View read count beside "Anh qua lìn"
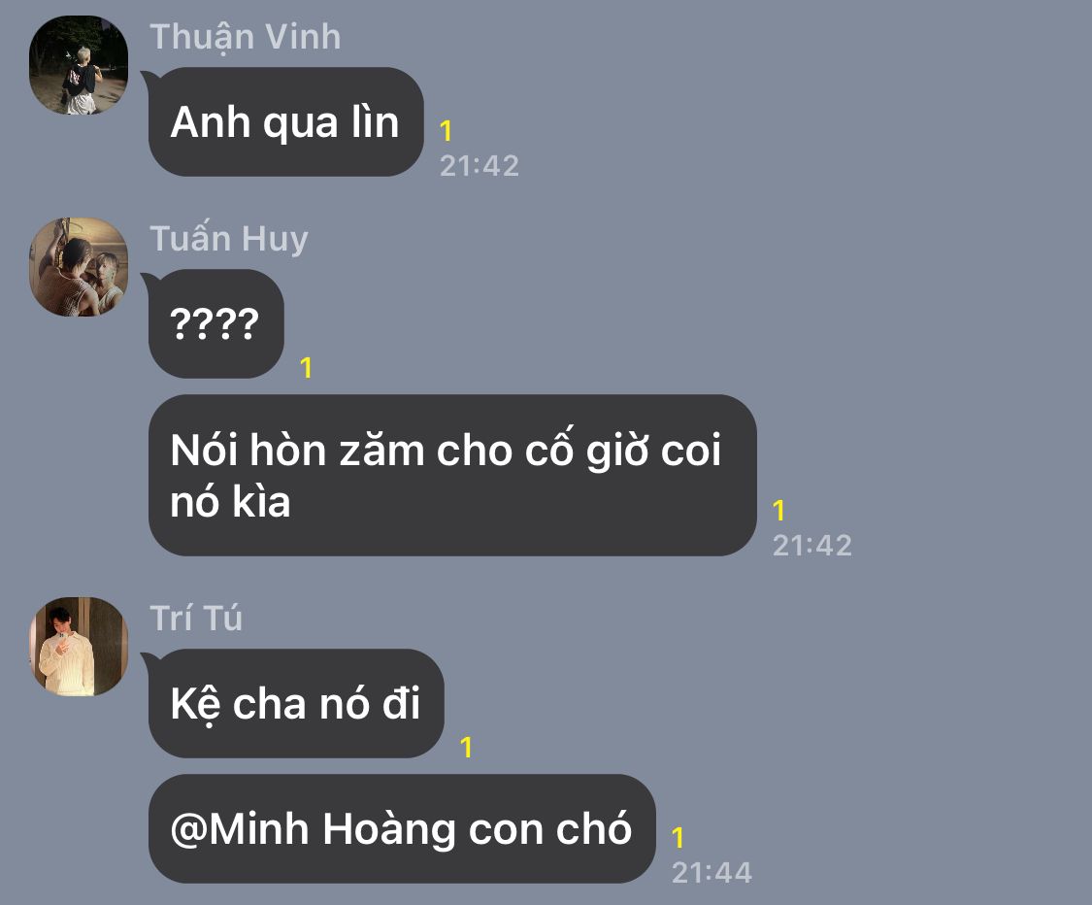 point(446,131)
